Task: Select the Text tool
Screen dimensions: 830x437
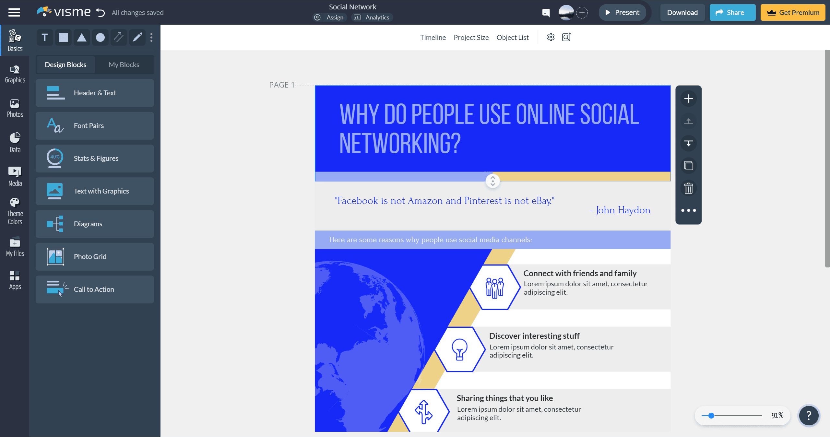Action: (45, 38)
